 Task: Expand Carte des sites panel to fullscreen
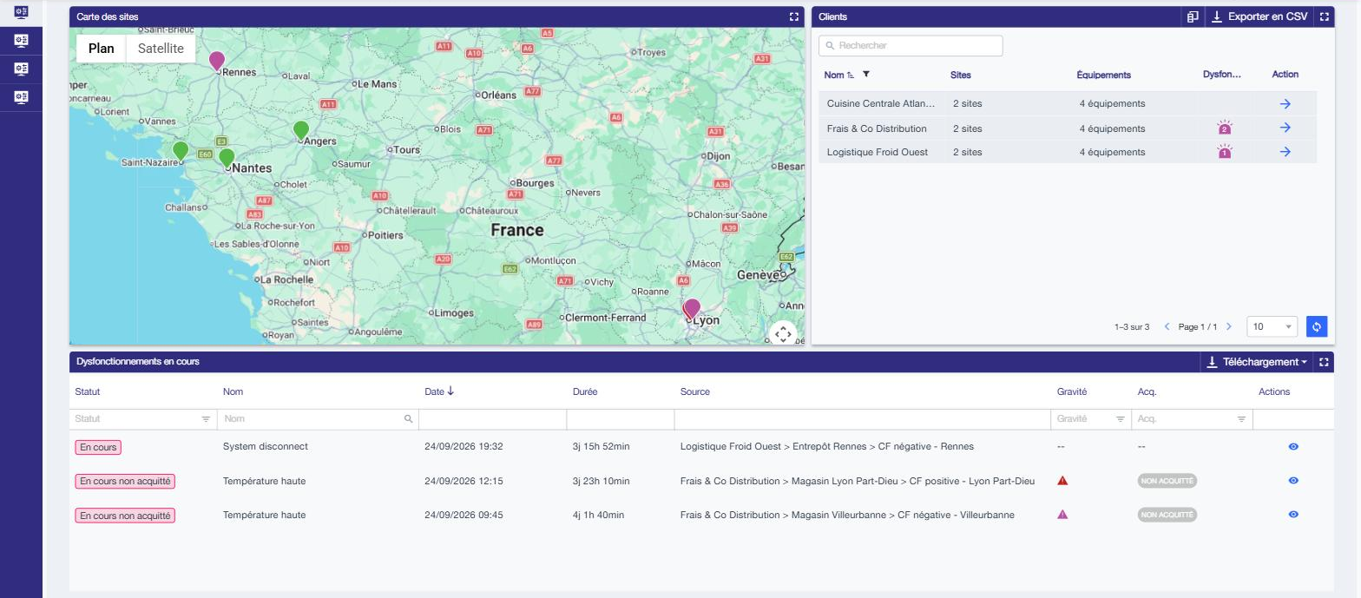[793, 16]
